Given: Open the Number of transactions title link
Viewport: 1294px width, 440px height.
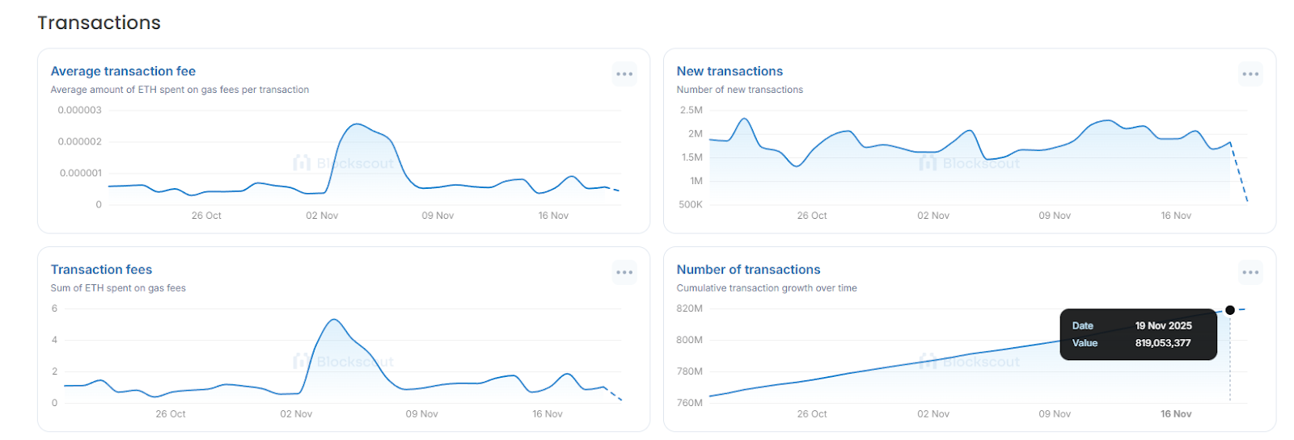Looking at the screenshot, I should (x=748, y=270).
